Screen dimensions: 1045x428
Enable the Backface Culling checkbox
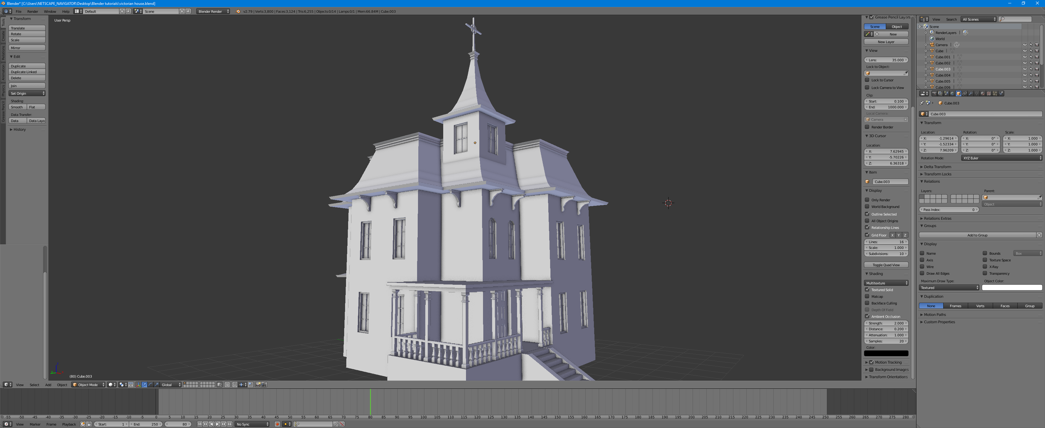[x=867, y=303]
